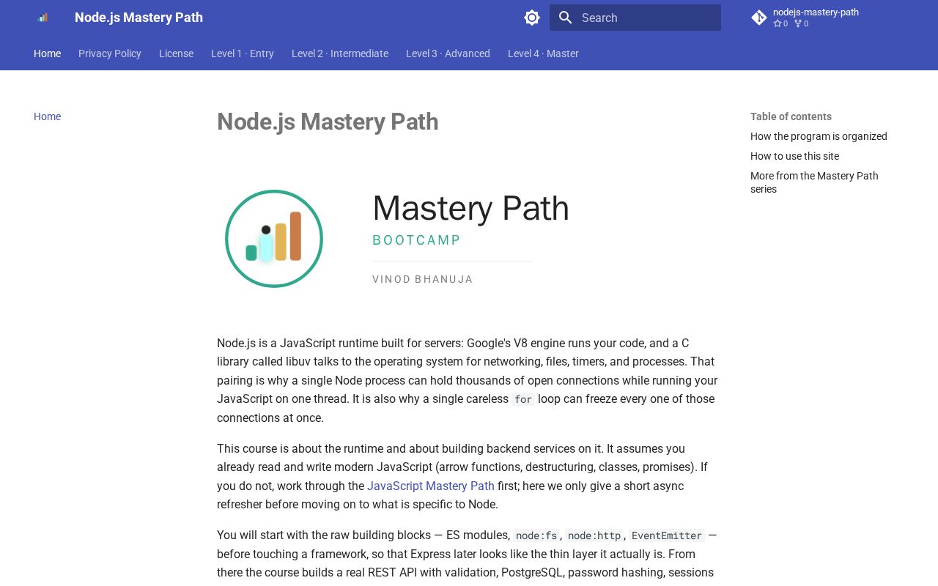Open the License tab

[177, 53]
